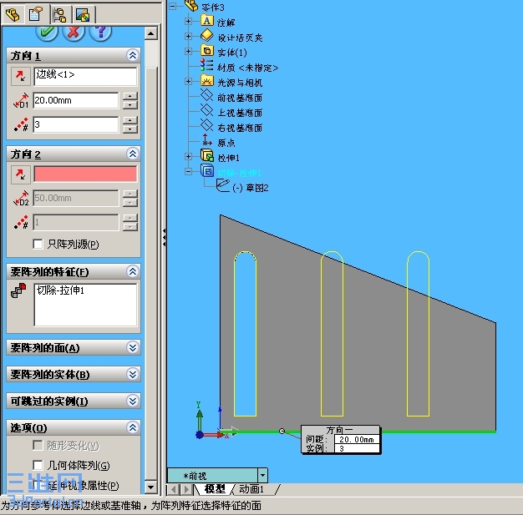Reverse Direction 1 using arrow button
The image size is (523, 515).
coord(21,76)
